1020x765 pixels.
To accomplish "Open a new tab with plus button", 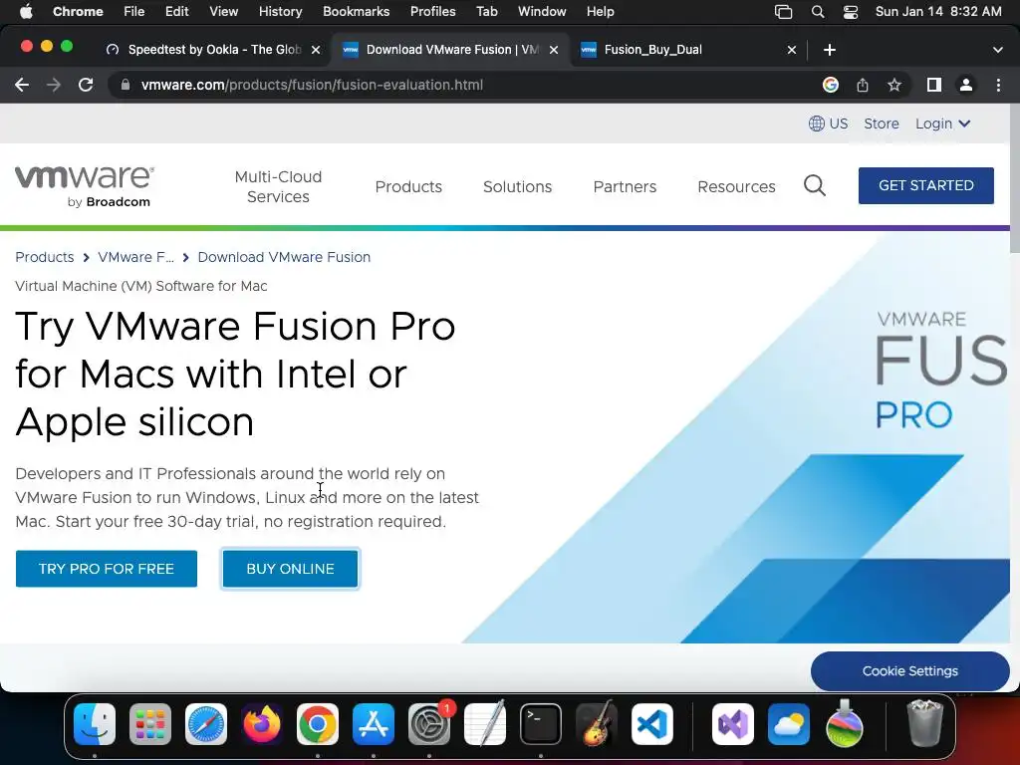I will pyautogui.click(x=830, y=50).
